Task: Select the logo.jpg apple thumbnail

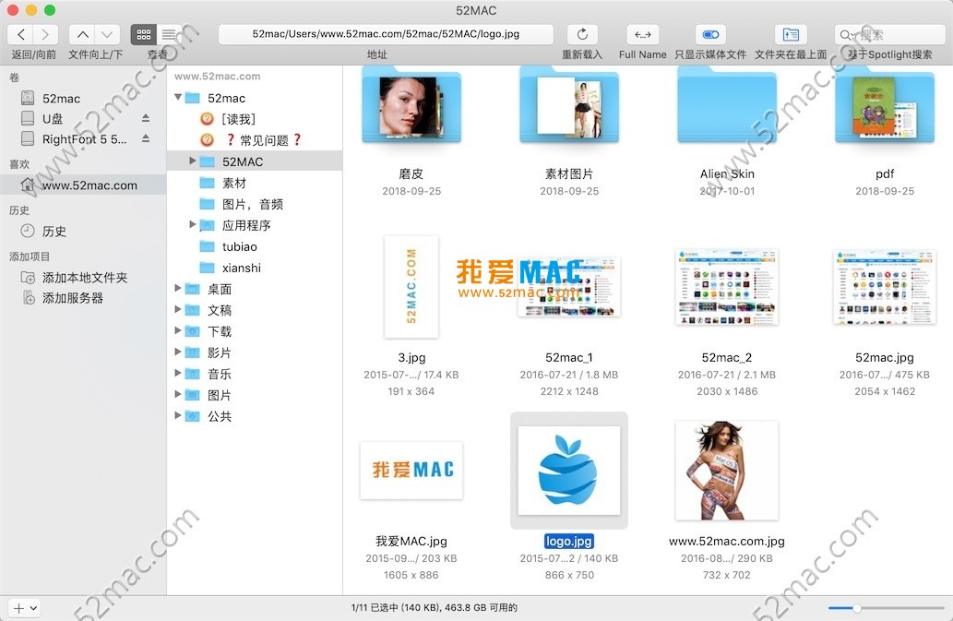Action: point(569,471)
